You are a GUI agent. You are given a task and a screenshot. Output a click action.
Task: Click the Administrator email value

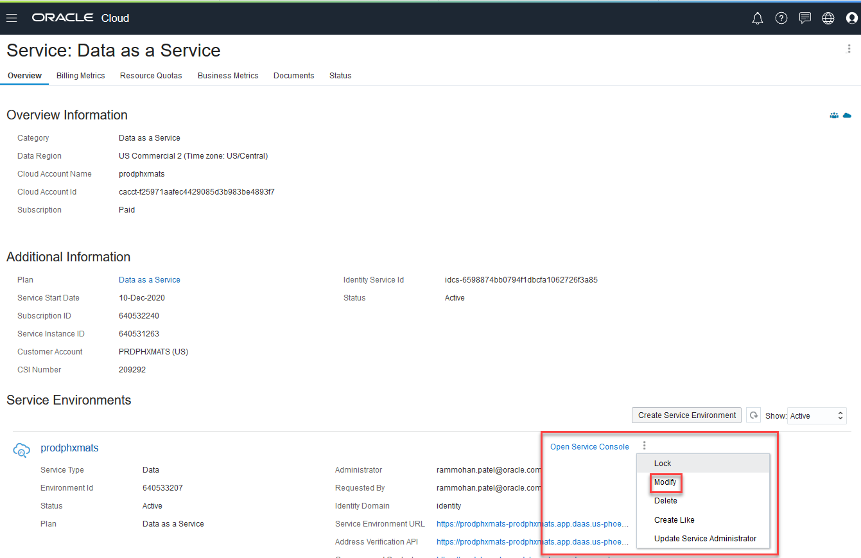tap(489, 470)
